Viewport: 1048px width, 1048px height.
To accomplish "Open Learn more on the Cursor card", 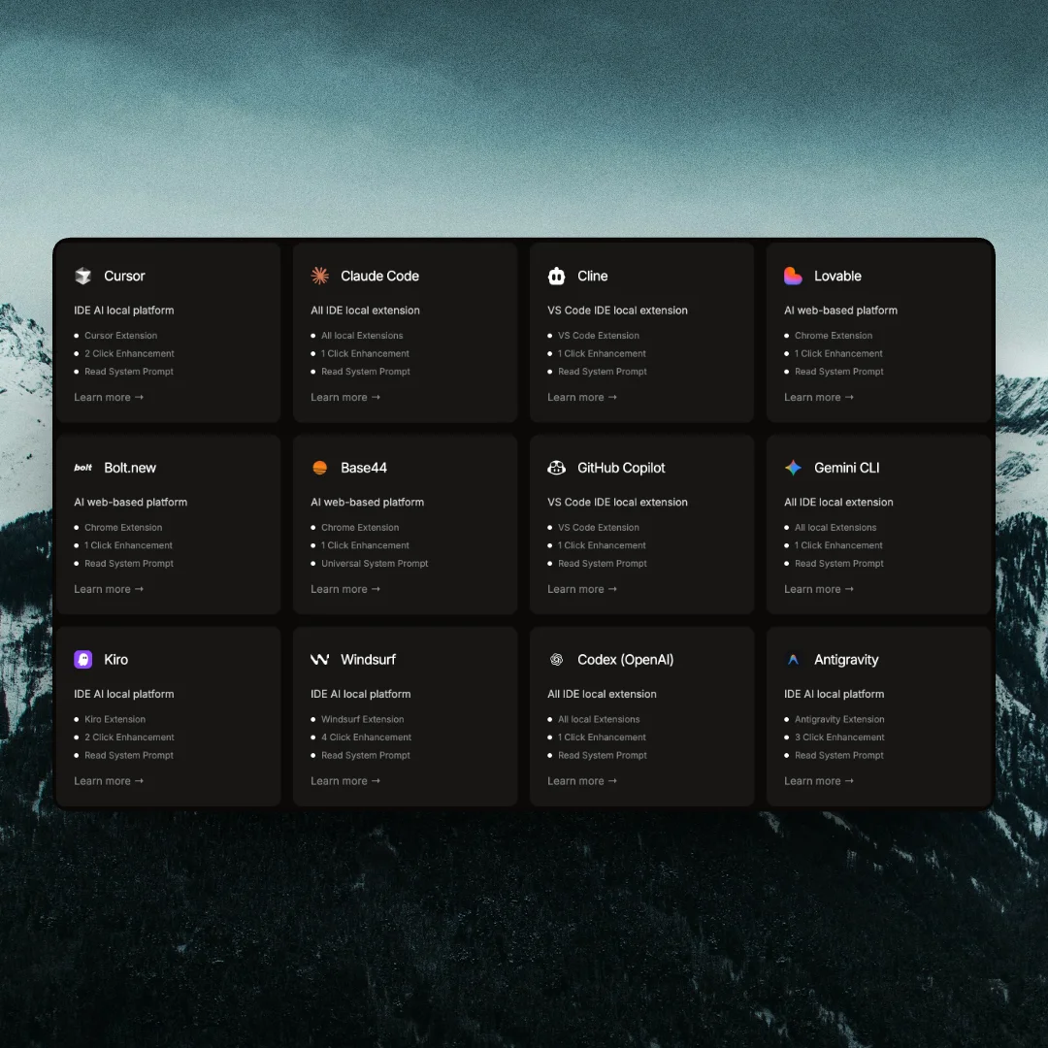I will [109, 397].
